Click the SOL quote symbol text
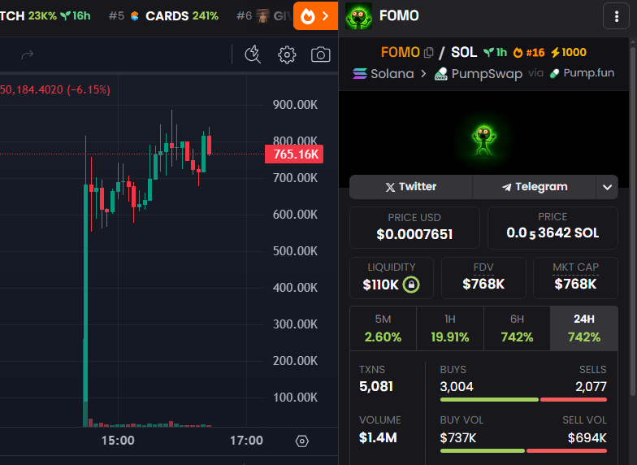The width and height of the screenshot is (637, 465). 464,52
